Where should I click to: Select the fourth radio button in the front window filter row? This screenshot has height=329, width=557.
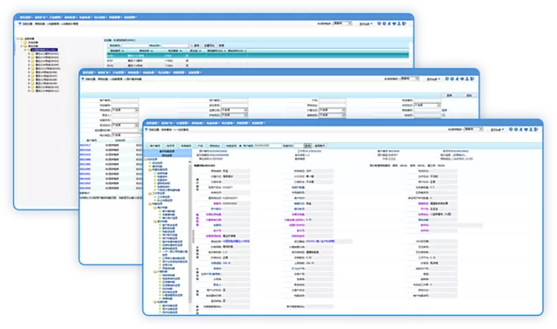[195, 146]
